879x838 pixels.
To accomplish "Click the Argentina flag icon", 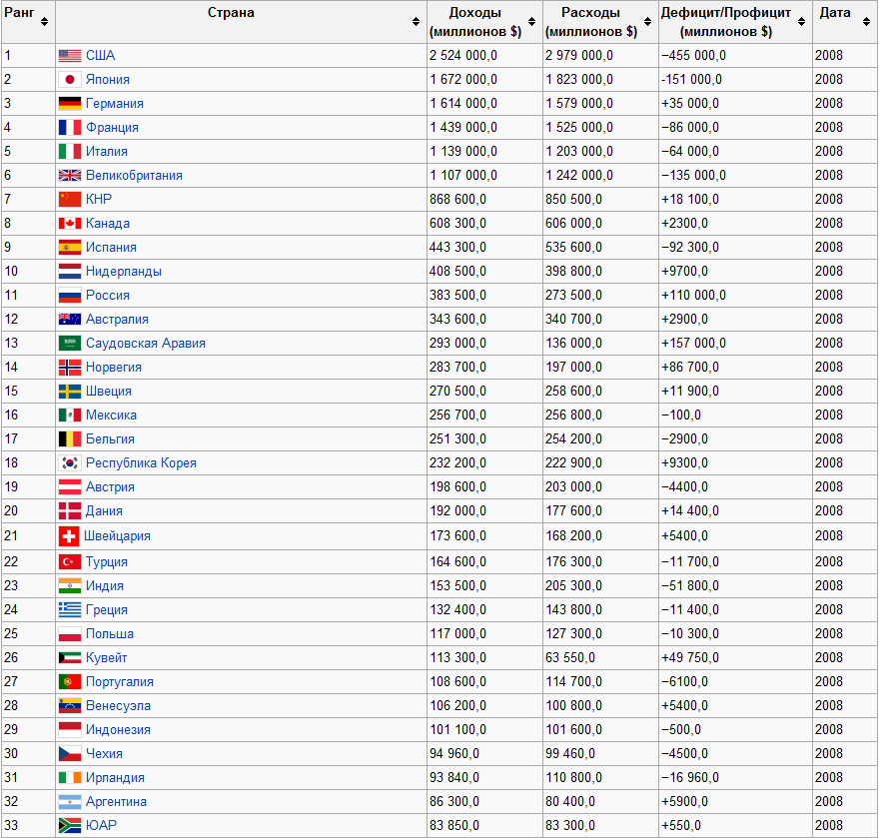I will tap(70, 802).
